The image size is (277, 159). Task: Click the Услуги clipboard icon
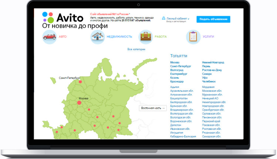pyautogui.click(x=193, y=37)
